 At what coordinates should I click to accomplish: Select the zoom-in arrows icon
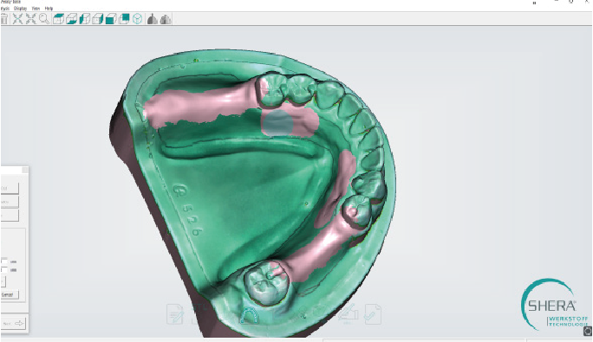[17, 19]
